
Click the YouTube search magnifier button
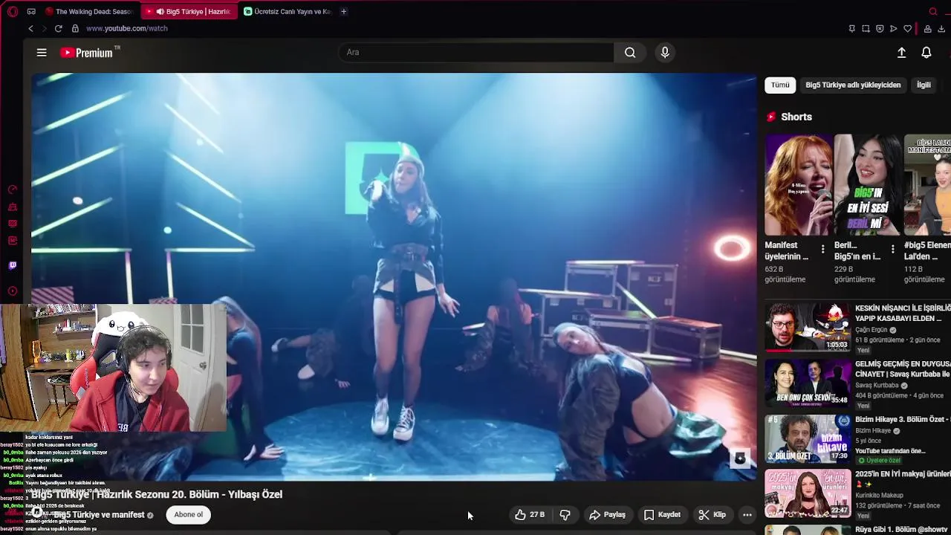[630, 52]
